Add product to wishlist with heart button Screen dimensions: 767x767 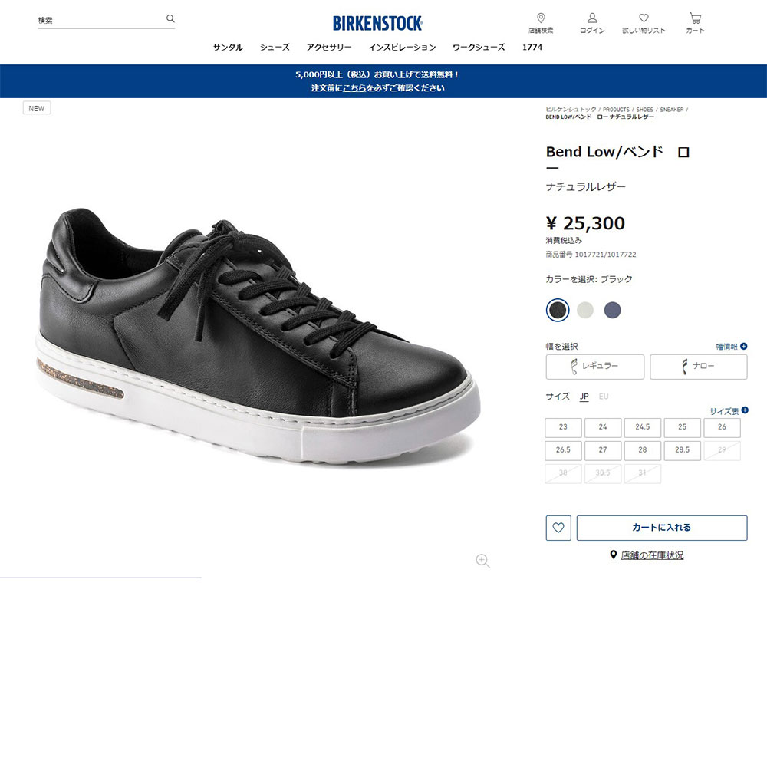[558, 528]
